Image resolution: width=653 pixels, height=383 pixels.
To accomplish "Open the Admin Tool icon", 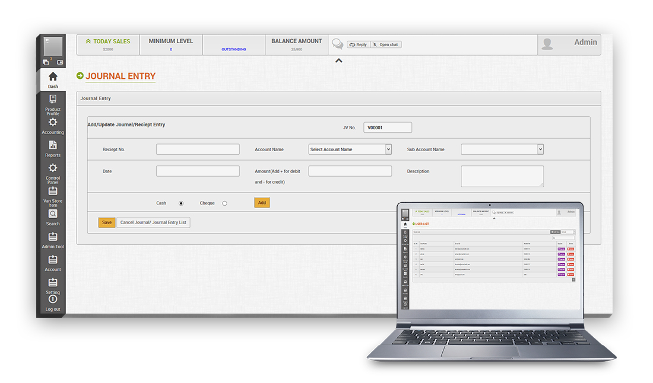I will tap(53, 237).
